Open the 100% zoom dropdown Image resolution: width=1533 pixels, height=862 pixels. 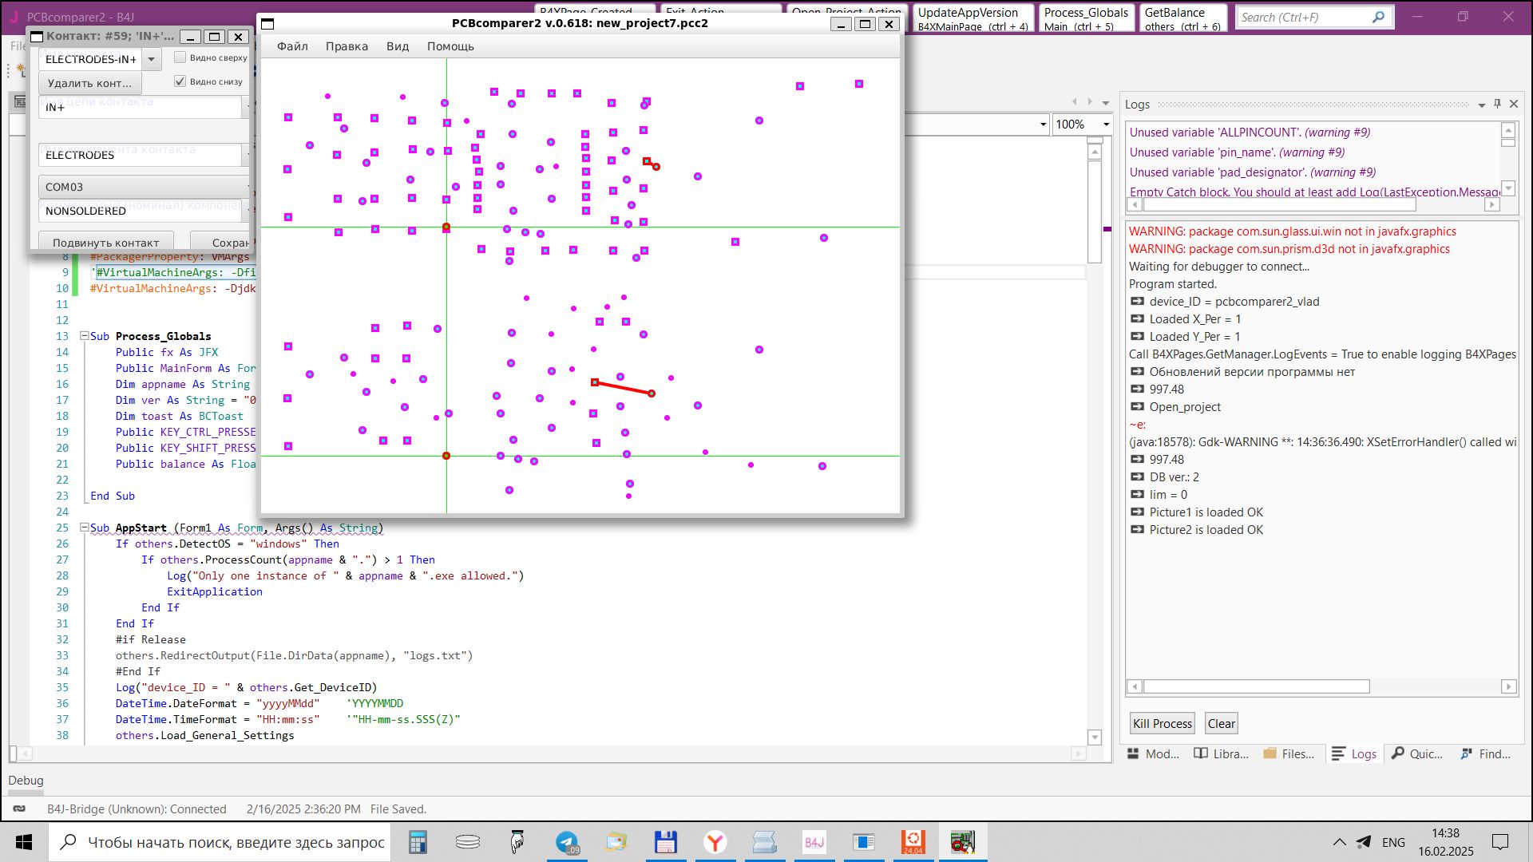point(1106,125)
